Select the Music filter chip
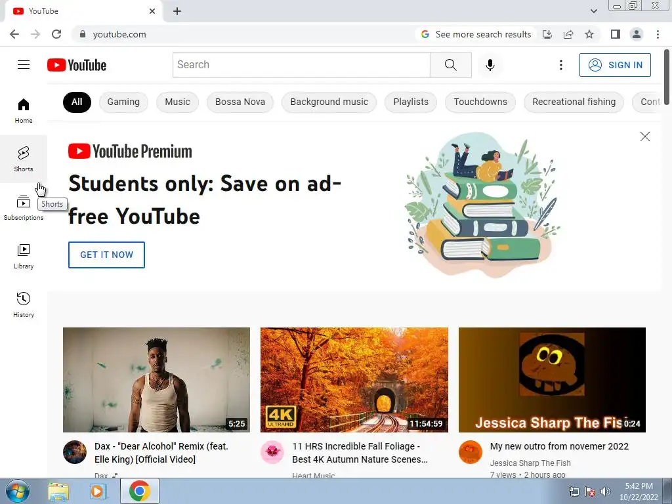672x504 pixels. (177, 102)
